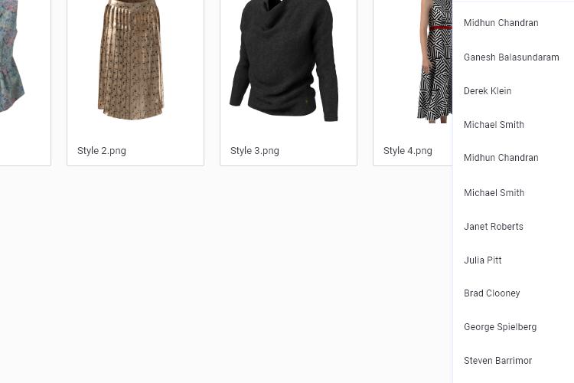Click the Style 2.png file name
The height and width of the screenshot is (383, 574).
[101, 151]
